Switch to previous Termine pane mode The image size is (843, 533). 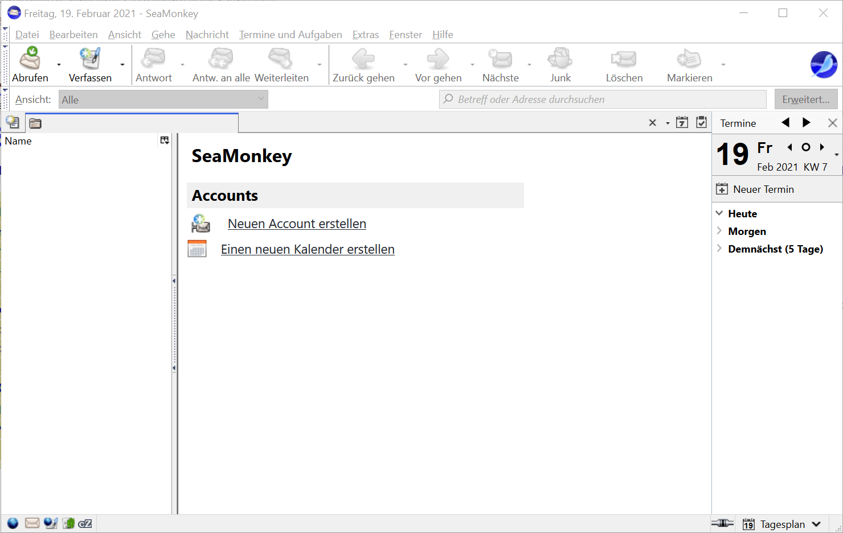785,122
